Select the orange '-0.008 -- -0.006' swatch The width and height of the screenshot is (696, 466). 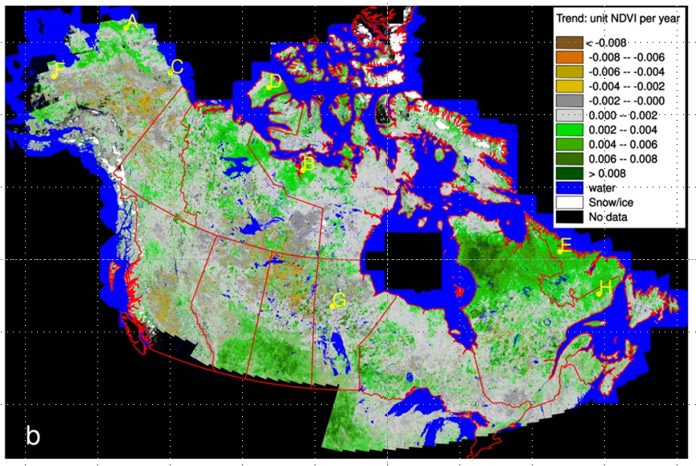tap(570, 57)
